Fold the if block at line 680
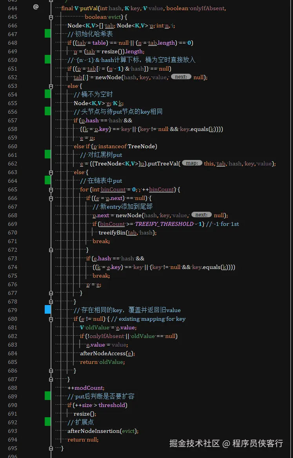The width and height of the screenshot is (293, 458). (51, 319)
